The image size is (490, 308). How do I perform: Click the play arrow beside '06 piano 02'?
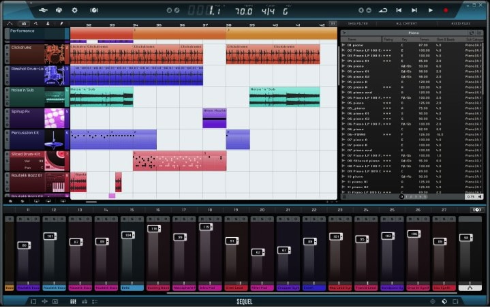pyautogui.click(x=343, y=119)
